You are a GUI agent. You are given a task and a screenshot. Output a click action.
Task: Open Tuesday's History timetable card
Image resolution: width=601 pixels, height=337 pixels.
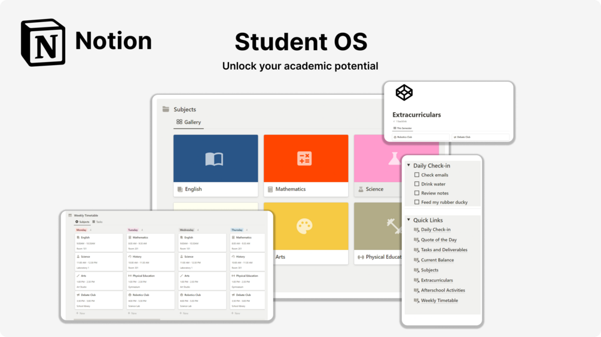click(x=151, y=262)
